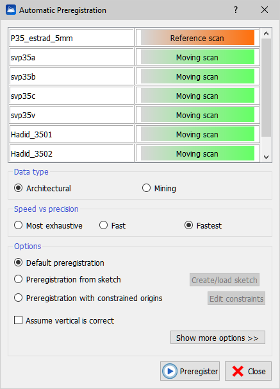The height and width of the screenshot is (389, 280).
Task: Select the svp35c scan name cell
Action: pyautogui.click(x=72, y=96)
